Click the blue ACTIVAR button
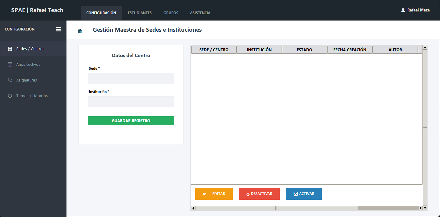Viewport: 440px width, 217px height. click(304, 194)
